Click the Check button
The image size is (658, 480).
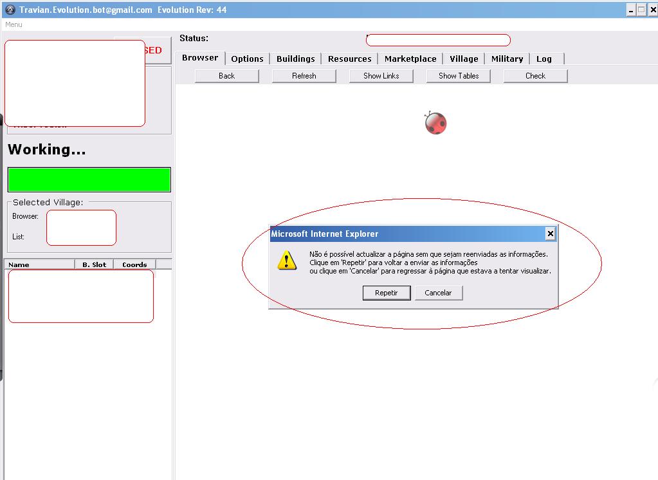point(535,76)
